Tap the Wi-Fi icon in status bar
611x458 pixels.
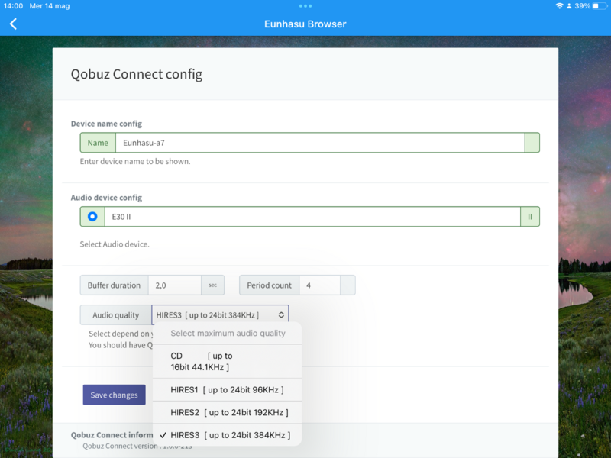(559, 6)
